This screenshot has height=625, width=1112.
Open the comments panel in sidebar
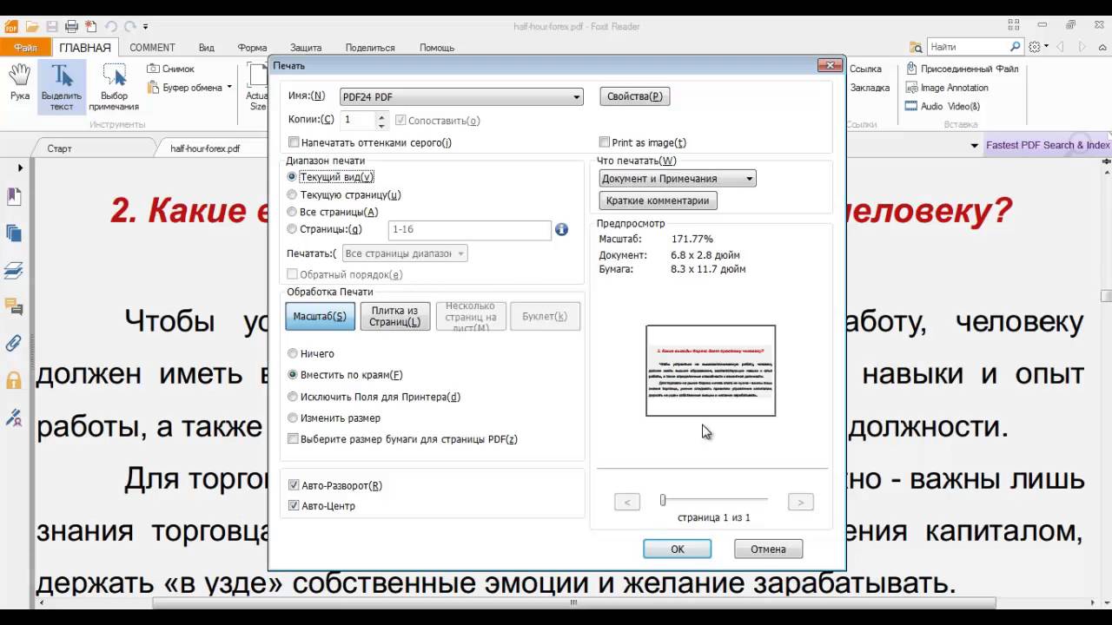pyautogui.click(x=14, y=306)
